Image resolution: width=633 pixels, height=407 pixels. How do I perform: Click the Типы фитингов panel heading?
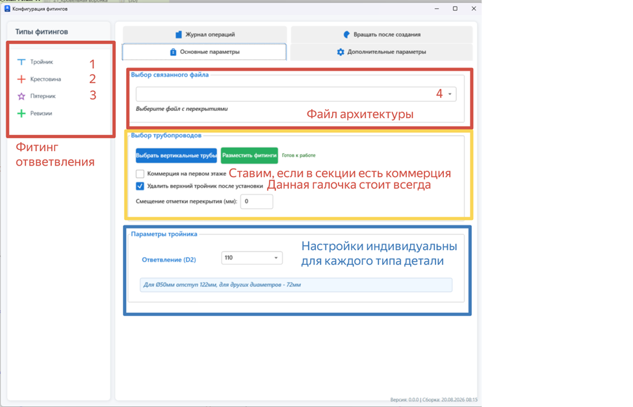click(x=42, y=32)
